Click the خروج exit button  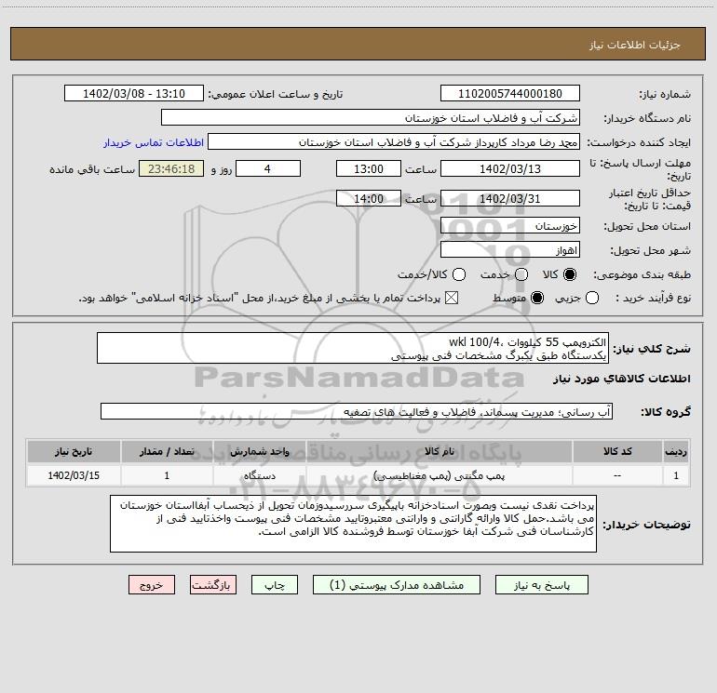coord(152,585)
